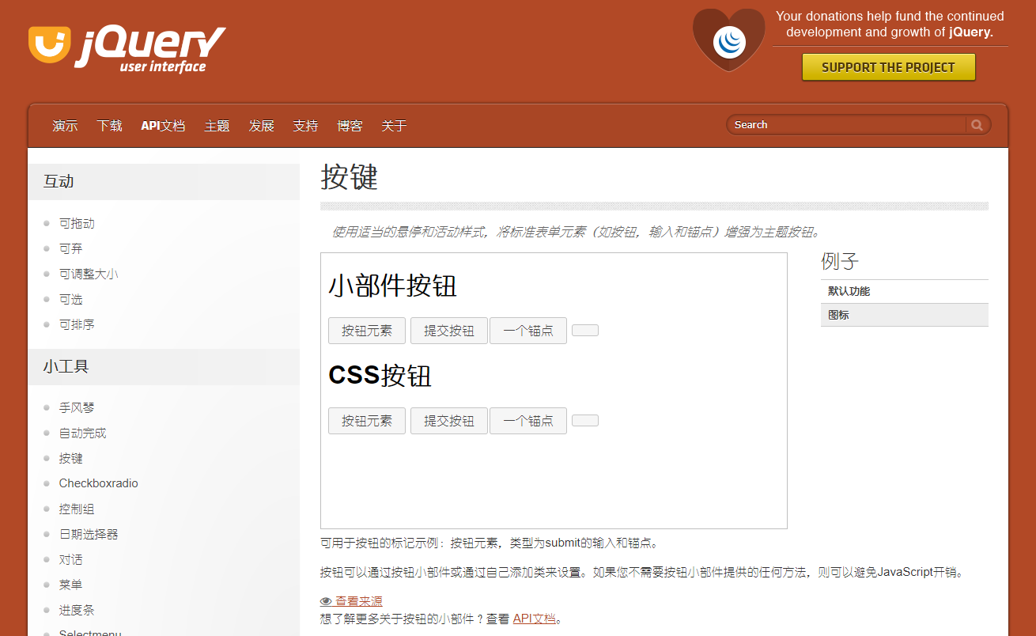Click the CSS按钮 heading in demo
The height and width of the screenshot is (636, 1036).
point(380,375)
